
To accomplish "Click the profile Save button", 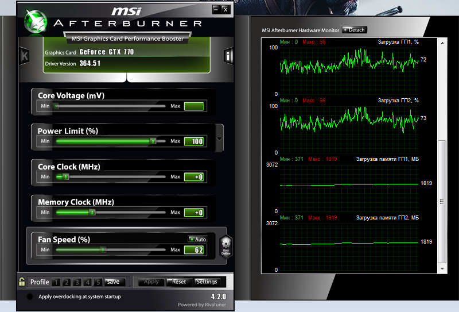I will pyautogui.click(x=115, y=282).
